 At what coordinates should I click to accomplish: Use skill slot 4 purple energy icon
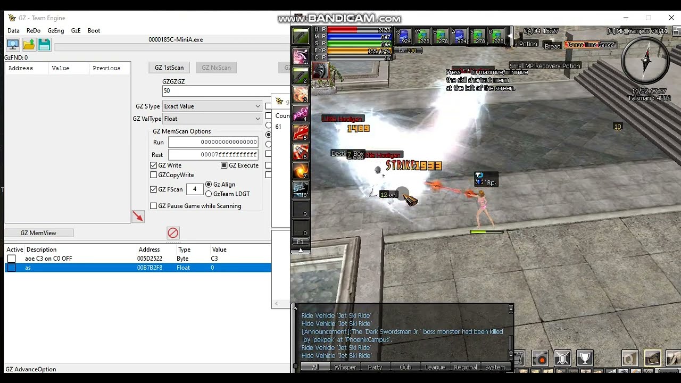click(301, 113)
